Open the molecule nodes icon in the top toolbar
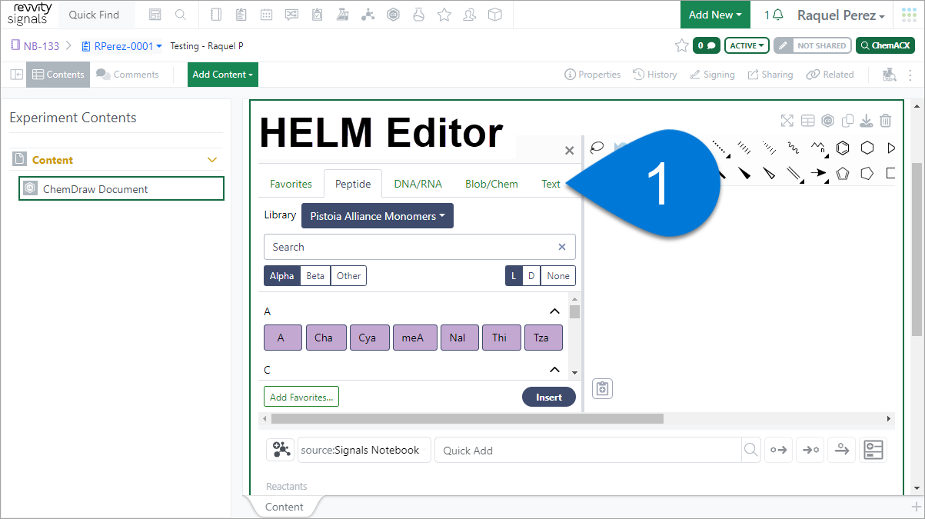This screenshot has width=925, height=519. [x=368, y=15]
